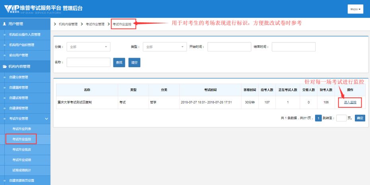The width and height of the screenshot is (370, 185).
Task: Focus the 名称 search input
Action: pyautogui.click(x=88, y=62)
